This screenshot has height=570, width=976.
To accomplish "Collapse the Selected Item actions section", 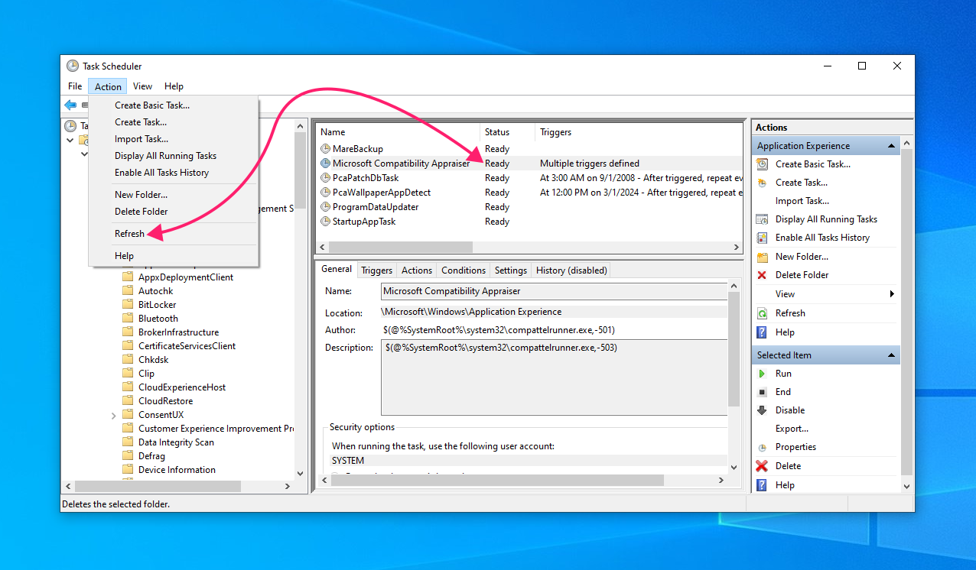I will click(x=891, y=355).
